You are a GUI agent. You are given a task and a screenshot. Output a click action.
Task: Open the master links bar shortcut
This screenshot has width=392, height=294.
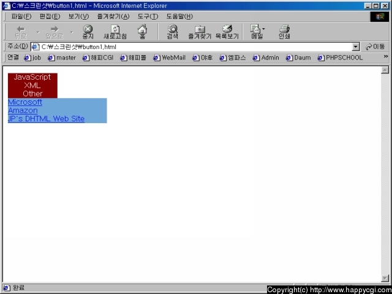[x=62, y=58]
